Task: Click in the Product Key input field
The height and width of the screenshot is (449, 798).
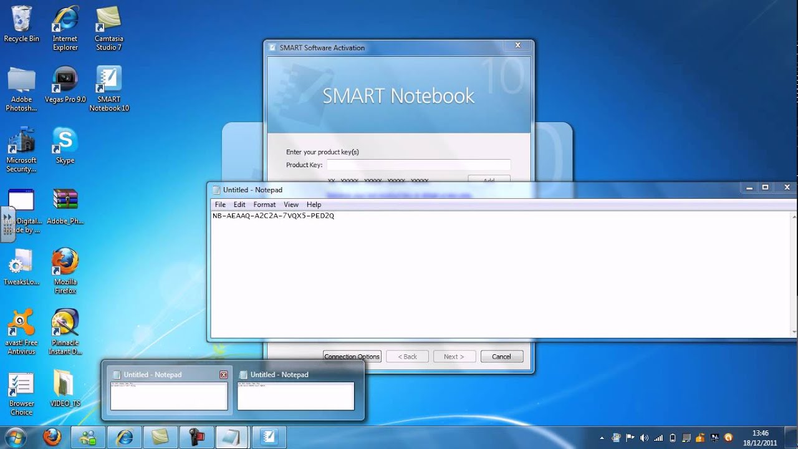Action: tap(418, 165)
